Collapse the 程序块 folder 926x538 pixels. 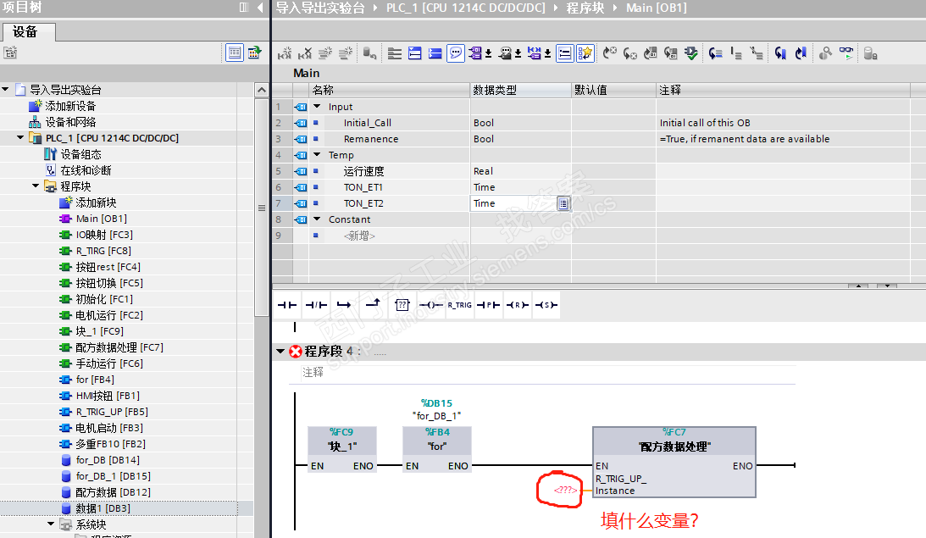[x=36, y=186]
